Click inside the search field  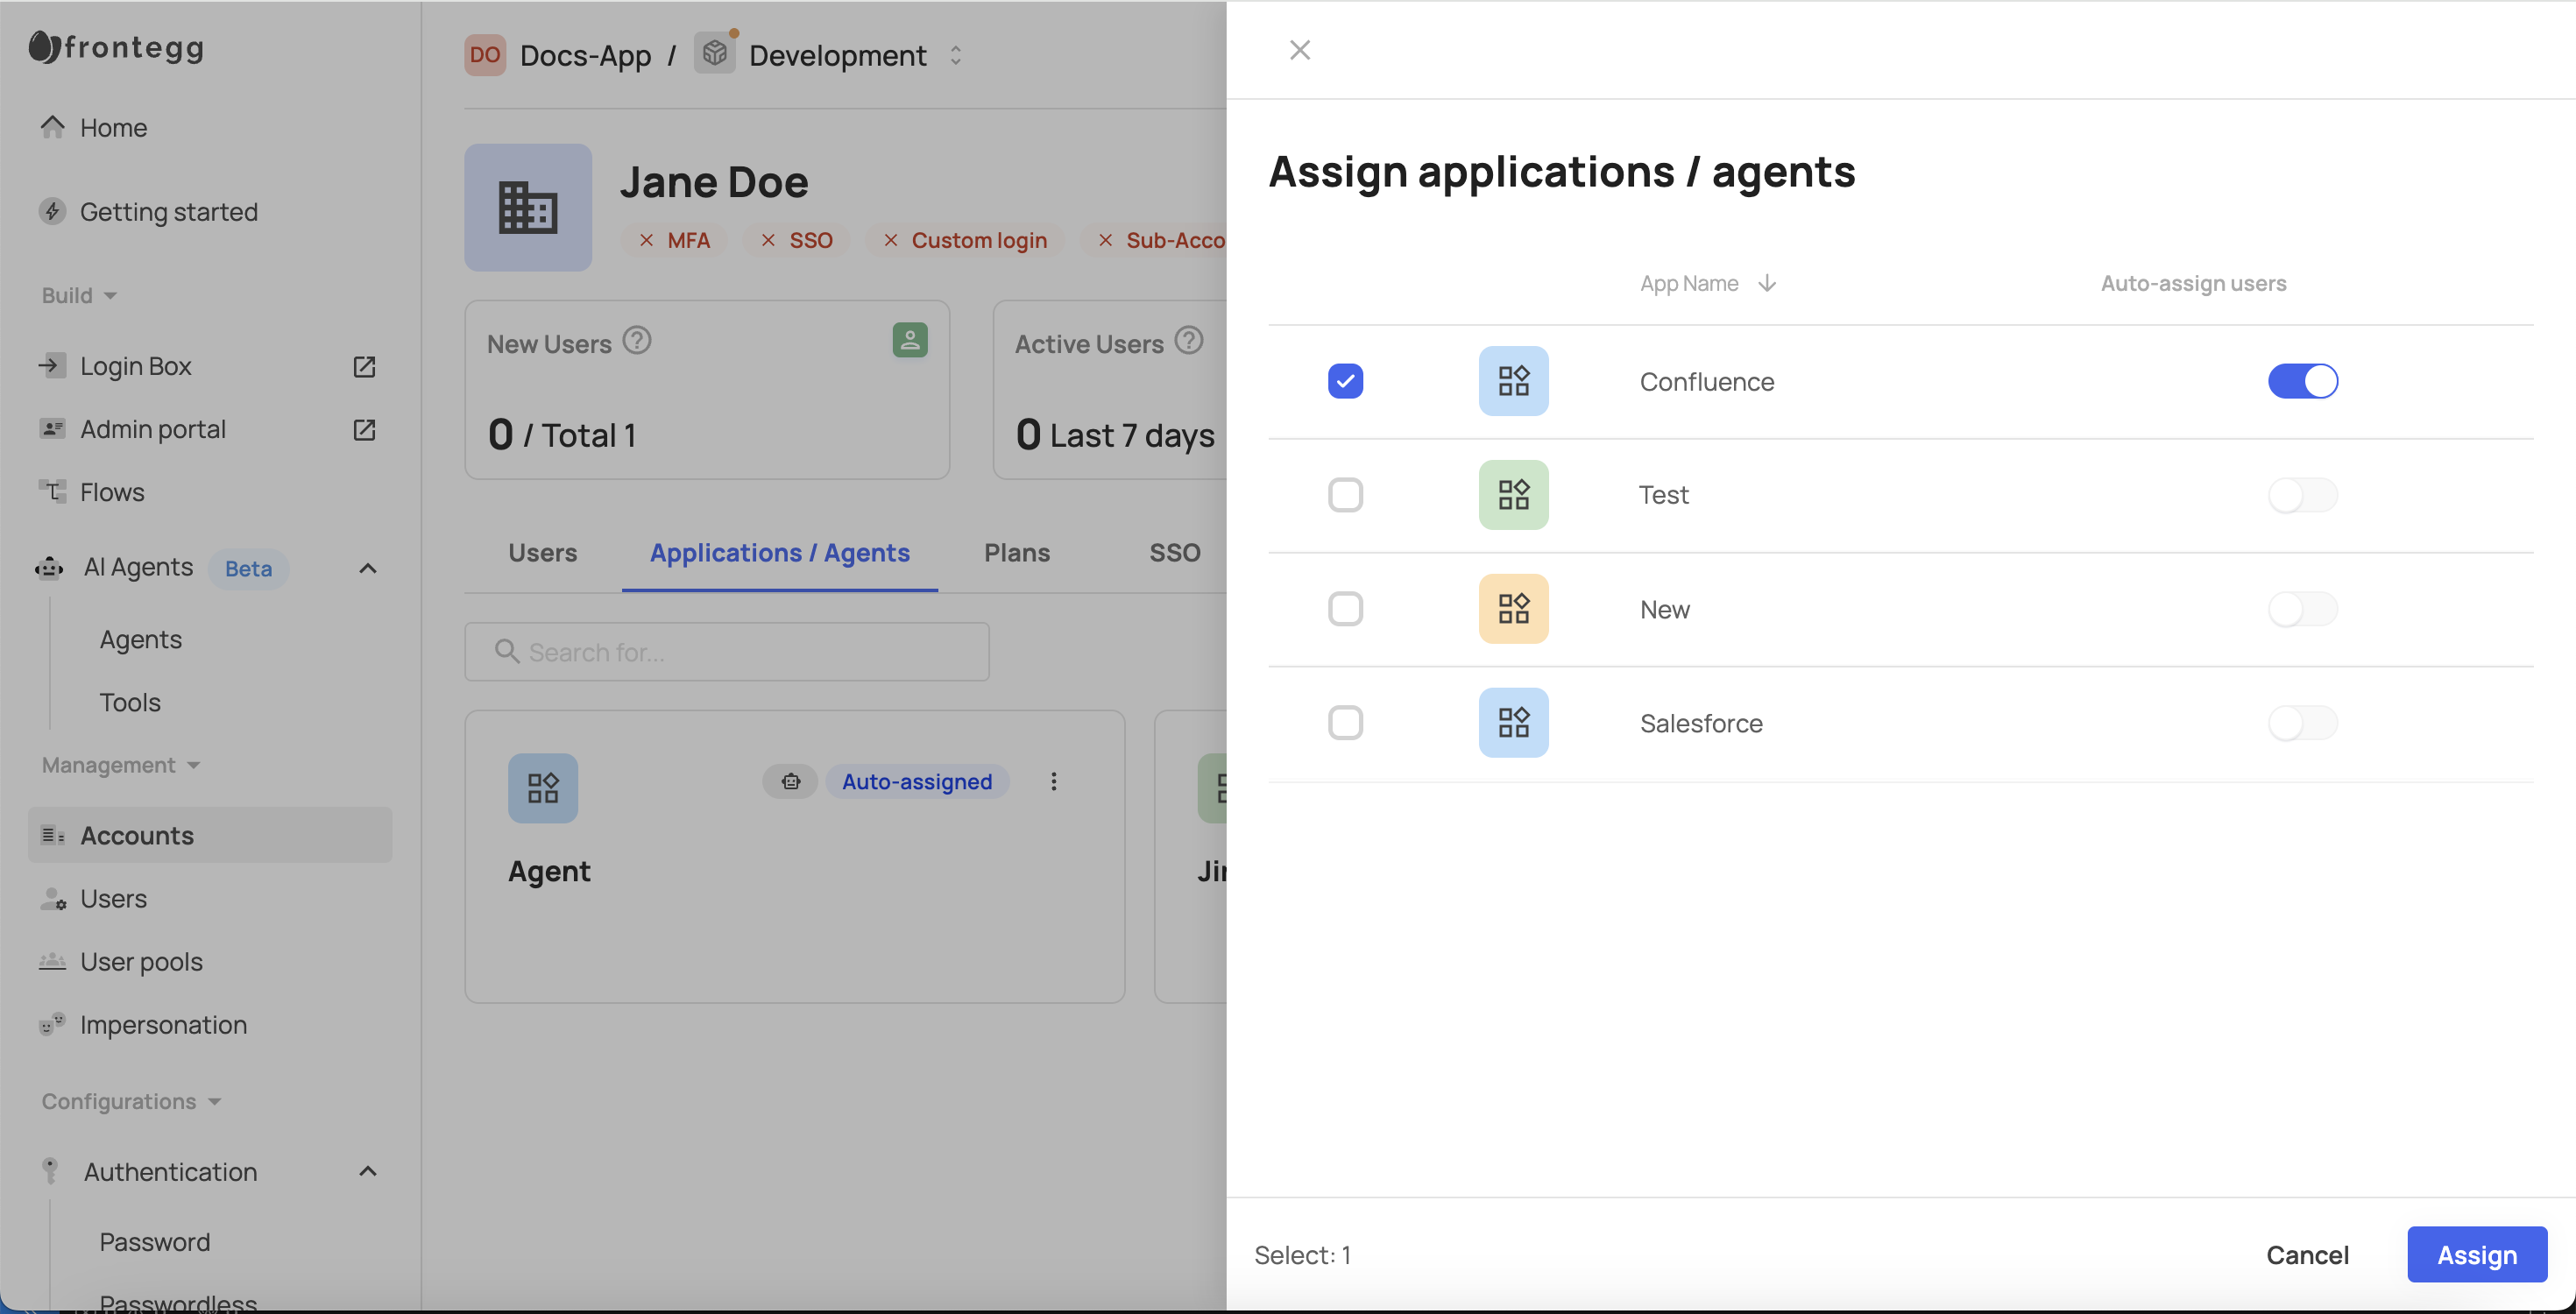click(x=727, y=652)
